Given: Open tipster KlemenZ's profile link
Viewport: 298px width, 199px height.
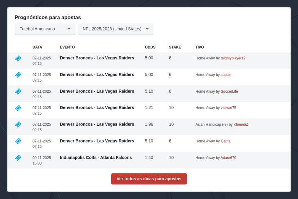Looking at the screenshot, I should tap(241, 125).
